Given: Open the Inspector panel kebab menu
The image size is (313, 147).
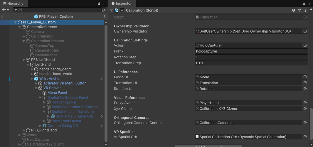Looking at the screenshot, I should point(309,4).
